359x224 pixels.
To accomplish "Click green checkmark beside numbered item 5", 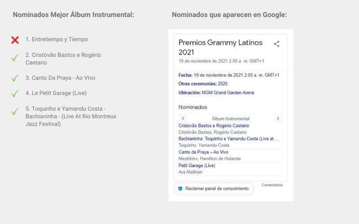I will pyautogui.click(x=15, y=112).
